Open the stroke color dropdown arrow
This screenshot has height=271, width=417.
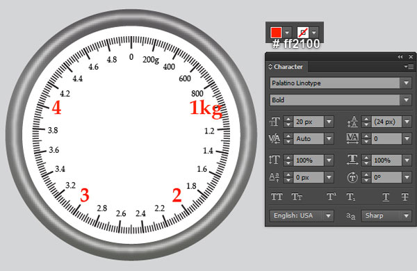[x=314, y=33]
